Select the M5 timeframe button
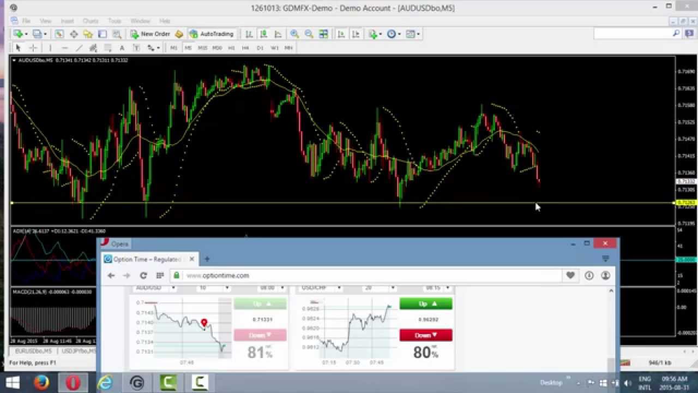The height and width of the screenshot is (393, 698). click(188, 48)
